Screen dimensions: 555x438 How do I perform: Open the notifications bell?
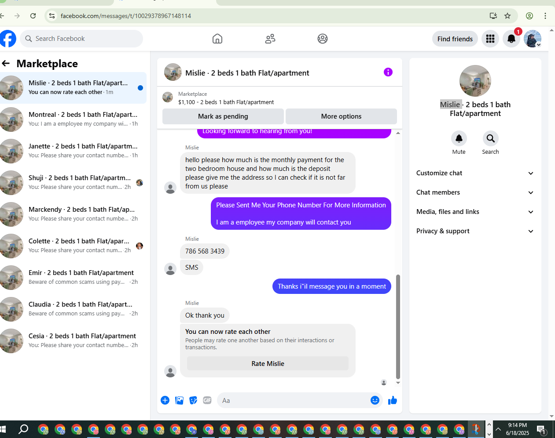(511, 39)
